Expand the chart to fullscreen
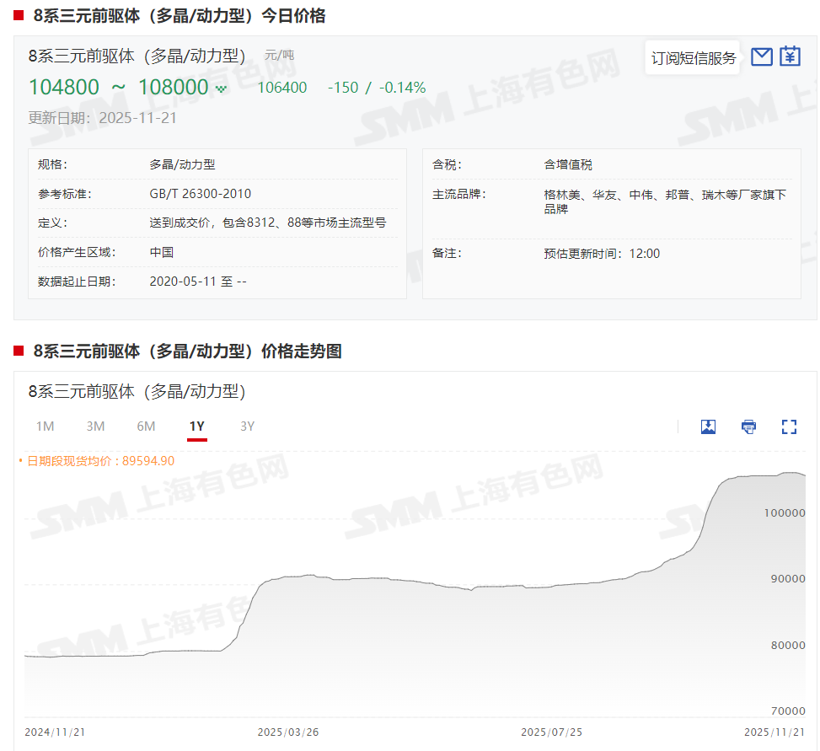The image size is (820, 751). coord(789,426)
